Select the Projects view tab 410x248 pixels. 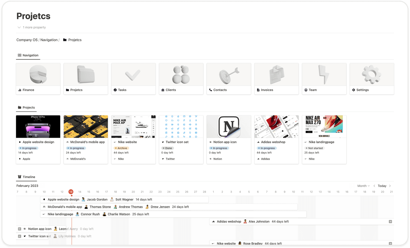pyautogui.click(x=26, y=108)
